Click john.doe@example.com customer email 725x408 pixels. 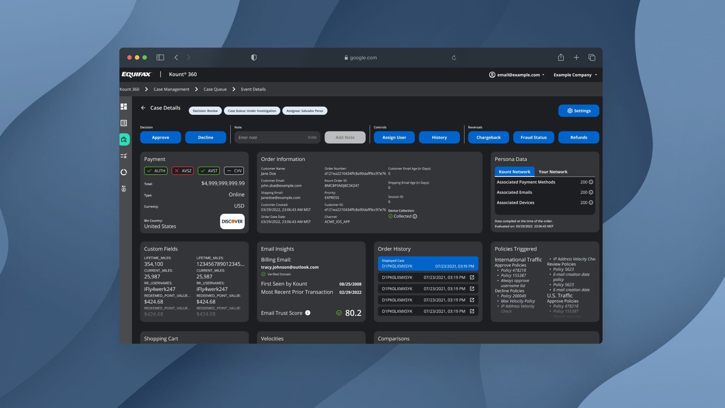pyautogui.click(x=281, y=185)
